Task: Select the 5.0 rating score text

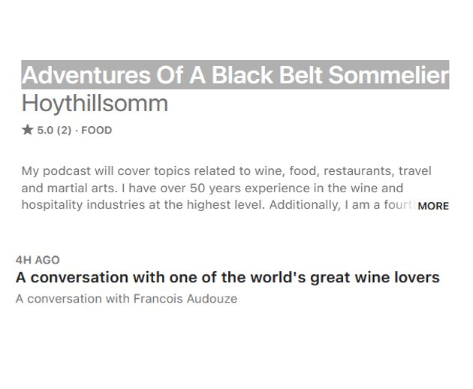Action: [x=45, y=130]
